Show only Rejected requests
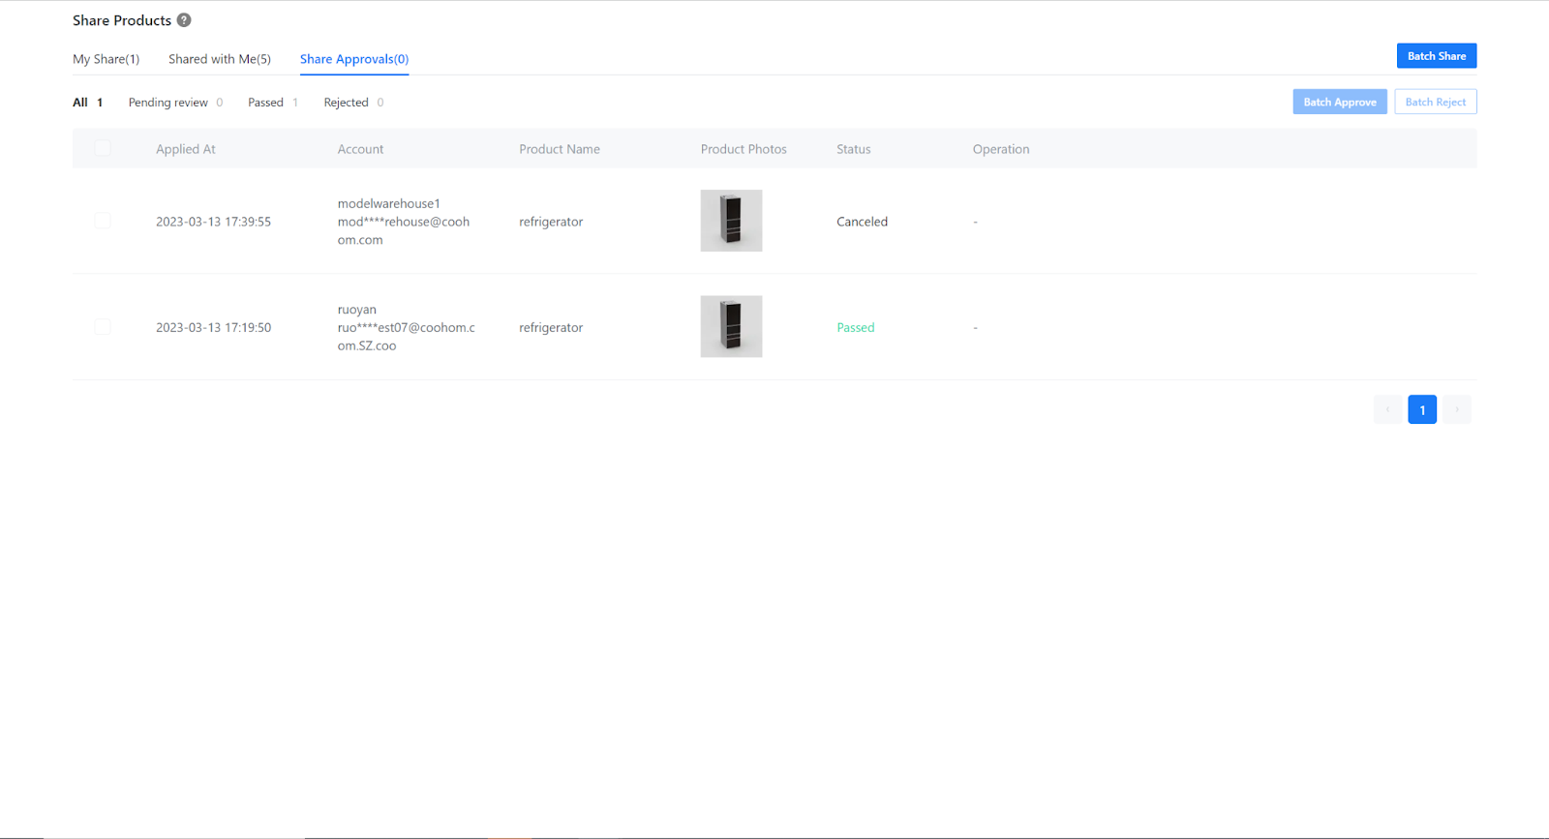Screen dimensions: 1549x839 (346, 103)
